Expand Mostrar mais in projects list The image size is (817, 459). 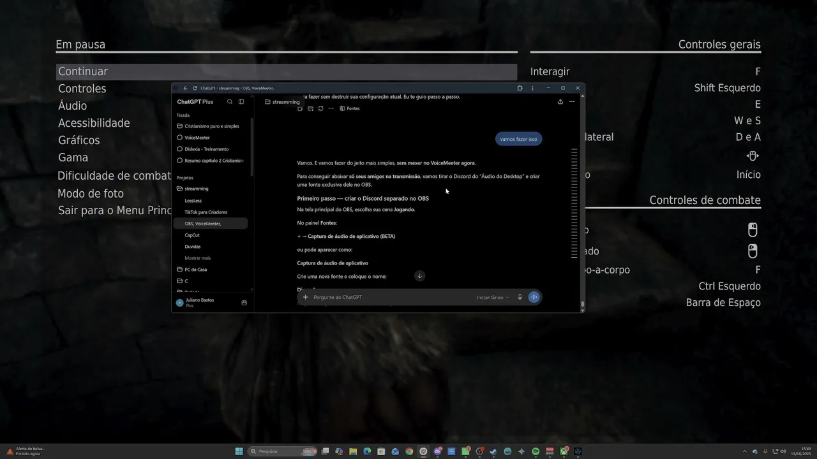click(x=197, y=258)
